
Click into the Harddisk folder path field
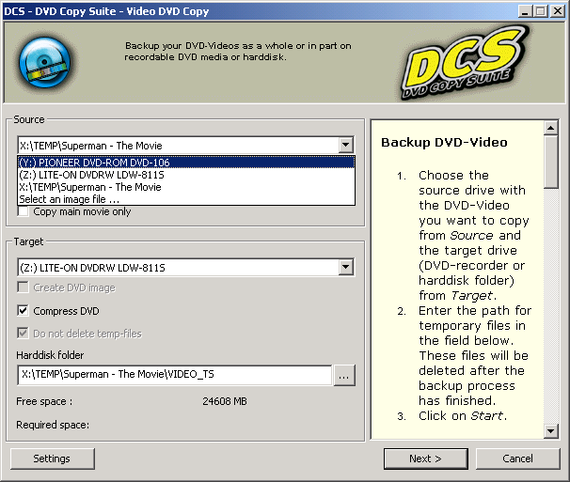point(174,376)
